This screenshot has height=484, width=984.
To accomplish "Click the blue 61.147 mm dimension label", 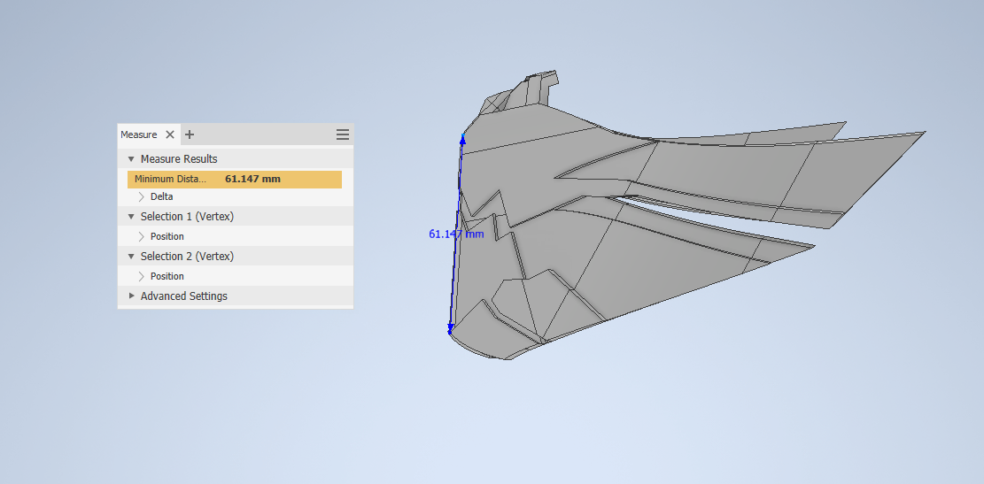I will (456, 234).
